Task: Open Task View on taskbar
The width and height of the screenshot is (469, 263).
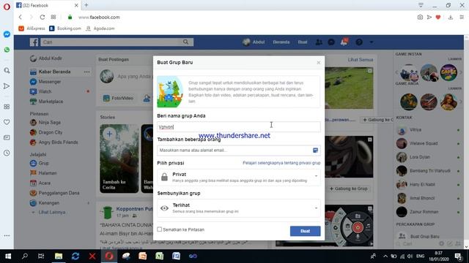Action: click(x=41, y=256)
